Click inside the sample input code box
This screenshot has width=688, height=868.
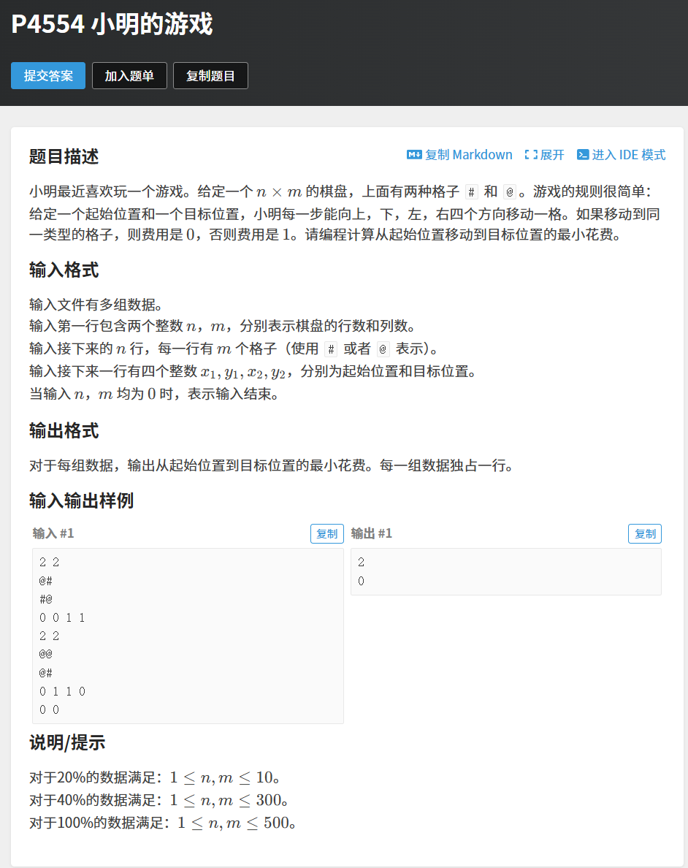pos(188,636)
